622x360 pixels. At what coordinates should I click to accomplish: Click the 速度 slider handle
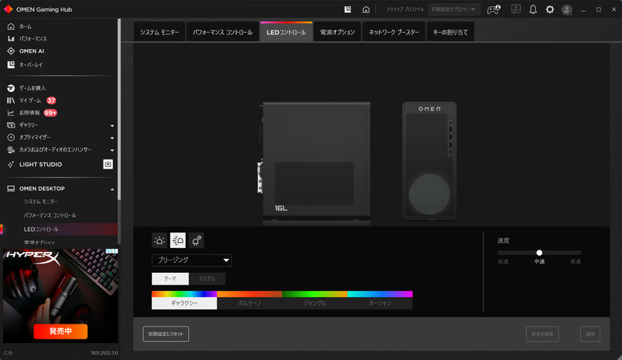tap(539, 253)
